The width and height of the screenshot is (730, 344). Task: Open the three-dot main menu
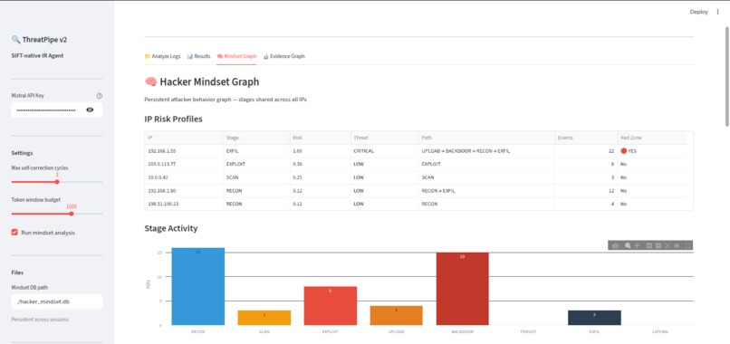717,12
